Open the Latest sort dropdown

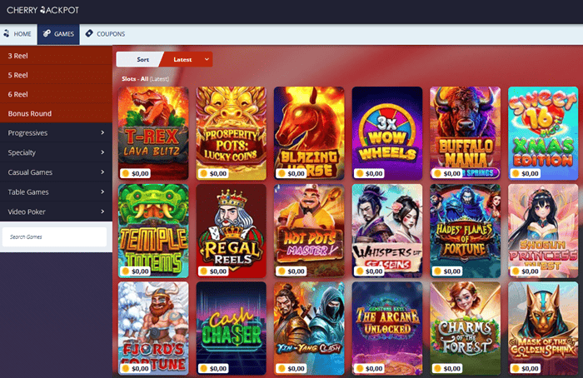(x=187, y=59)
